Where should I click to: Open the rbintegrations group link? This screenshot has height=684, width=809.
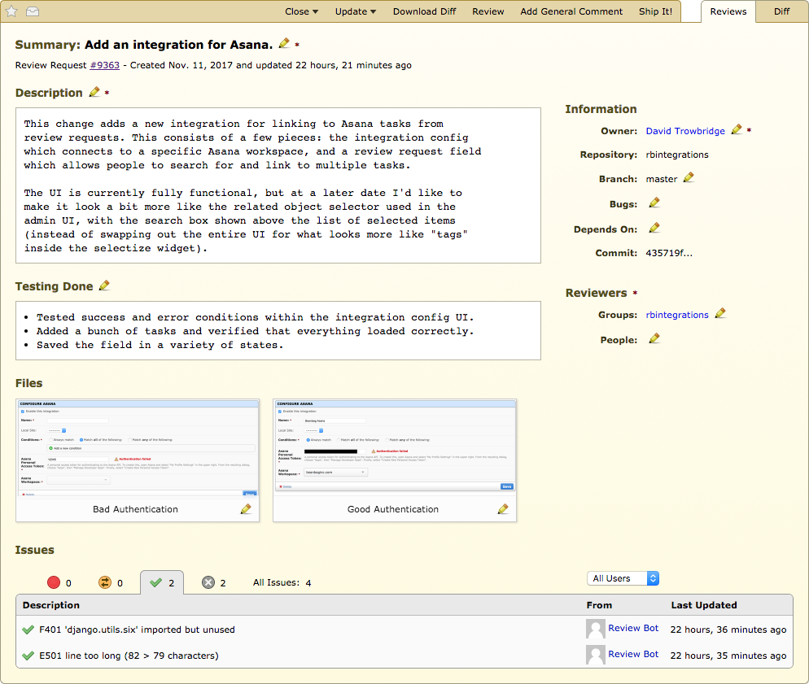point(677,315)
